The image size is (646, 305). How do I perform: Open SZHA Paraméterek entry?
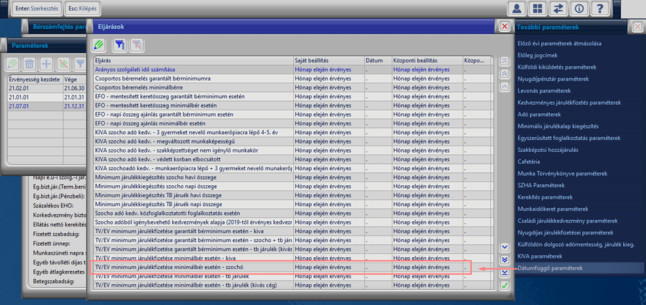(541, 186)
